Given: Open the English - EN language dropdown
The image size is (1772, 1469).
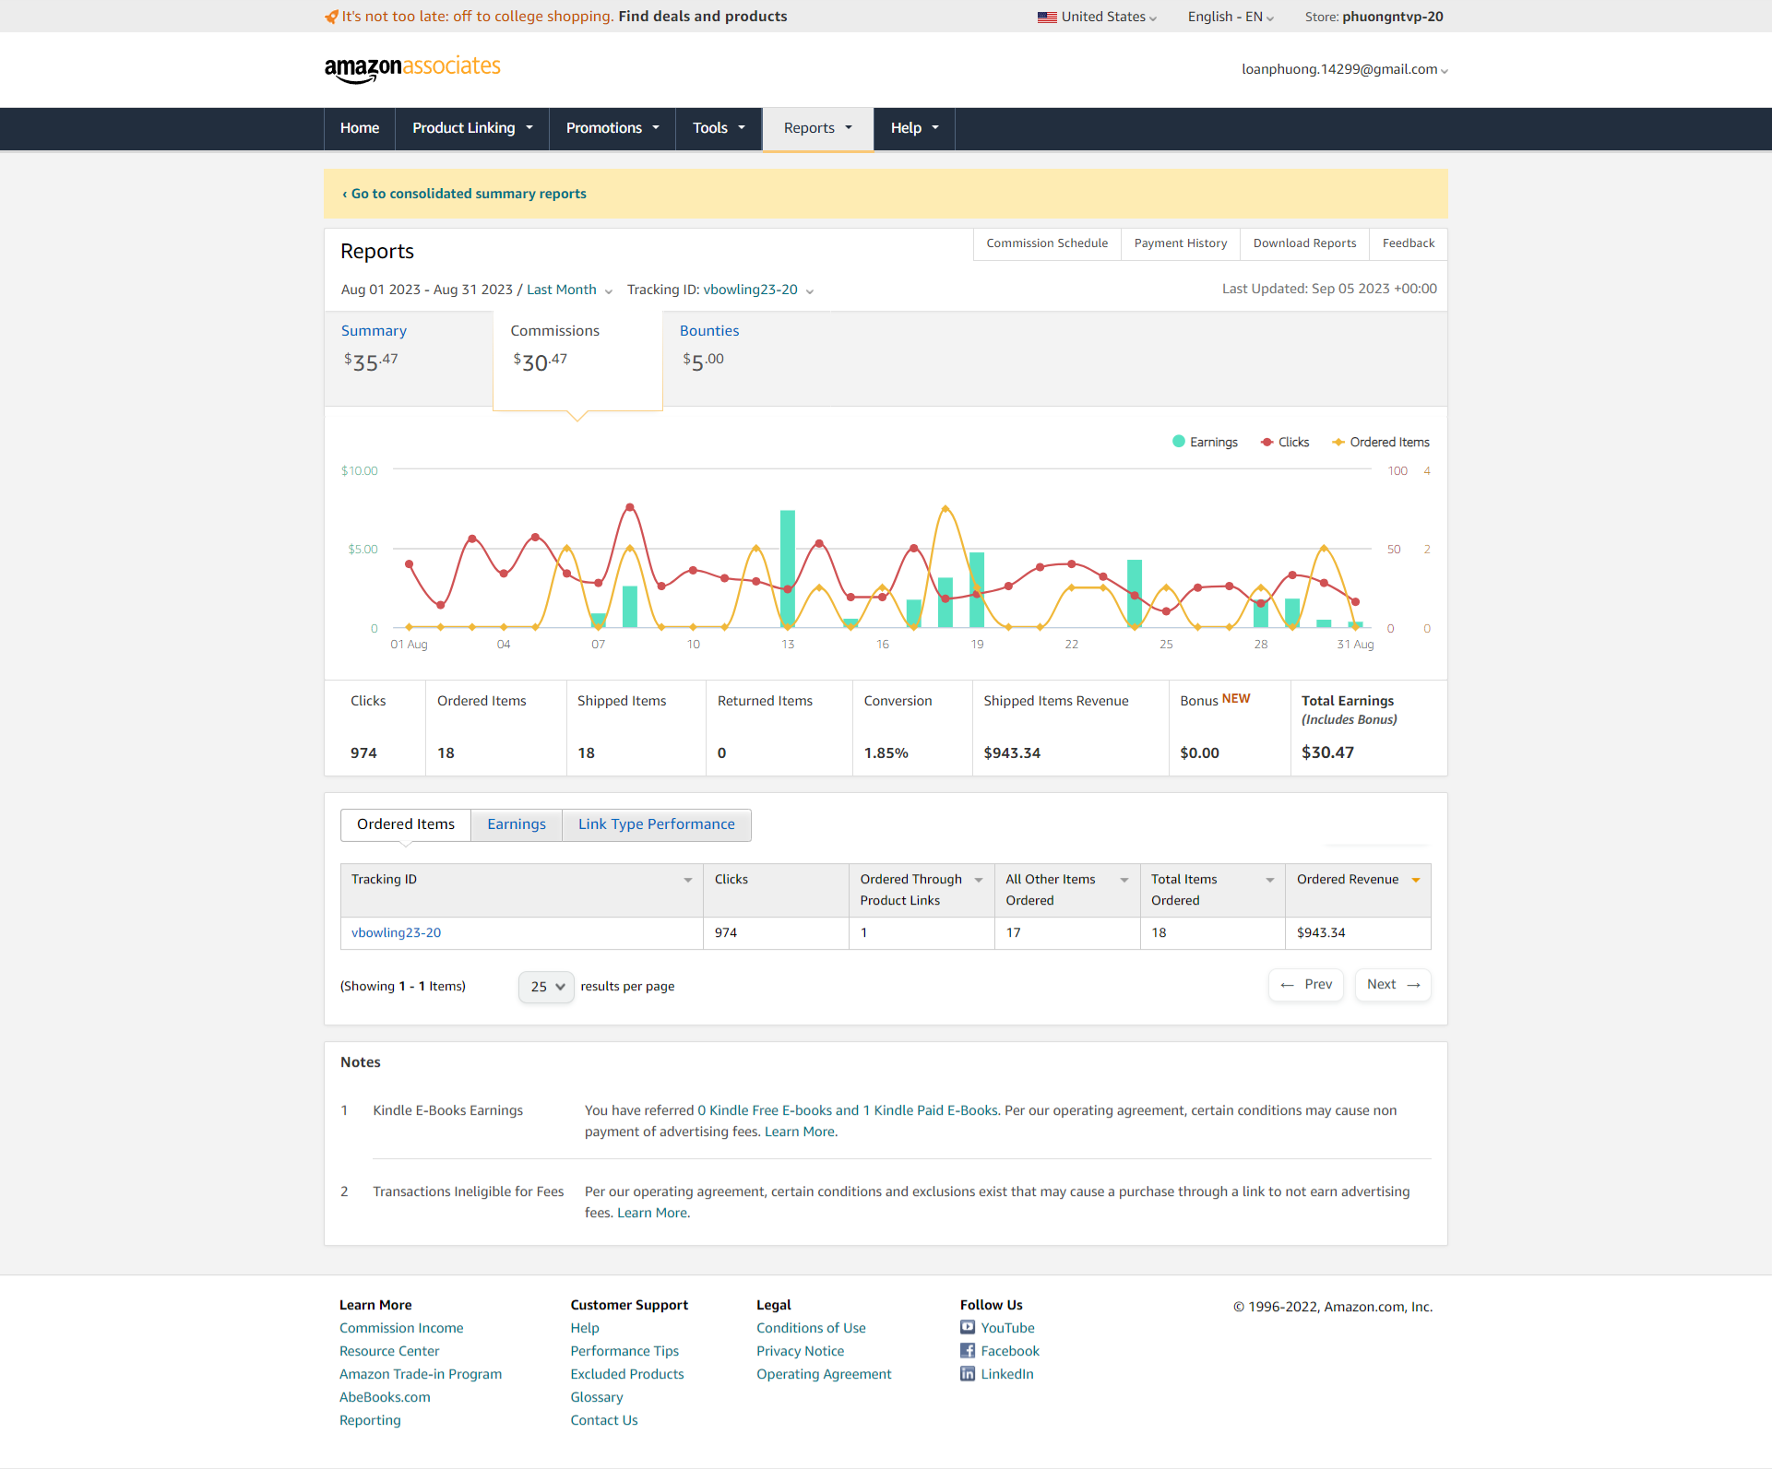Looking at the screenshot, I should click(1231, 17).
